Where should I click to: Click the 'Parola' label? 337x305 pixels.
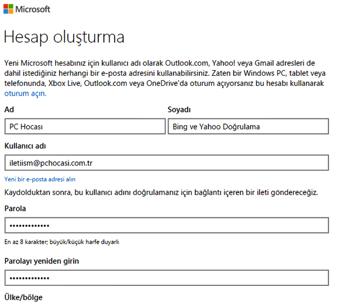[x=15, y=209]
